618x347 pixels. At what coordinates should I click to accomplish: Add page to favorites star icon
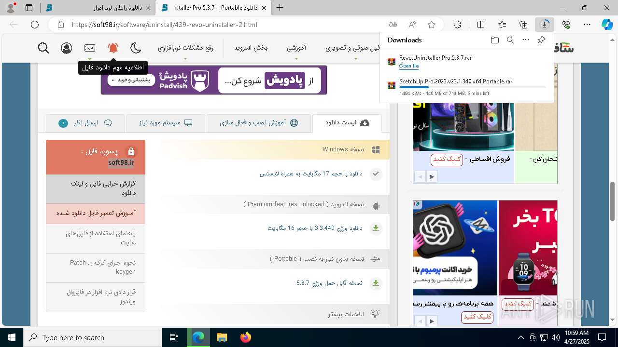pos(432,25)
